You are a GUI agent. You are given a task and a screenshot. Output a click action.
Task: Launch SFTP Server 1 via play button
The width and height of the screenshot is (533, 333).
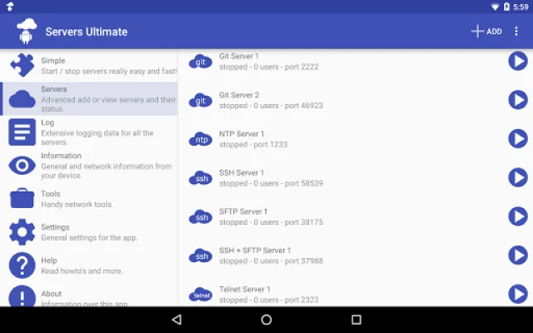(518, 216)
